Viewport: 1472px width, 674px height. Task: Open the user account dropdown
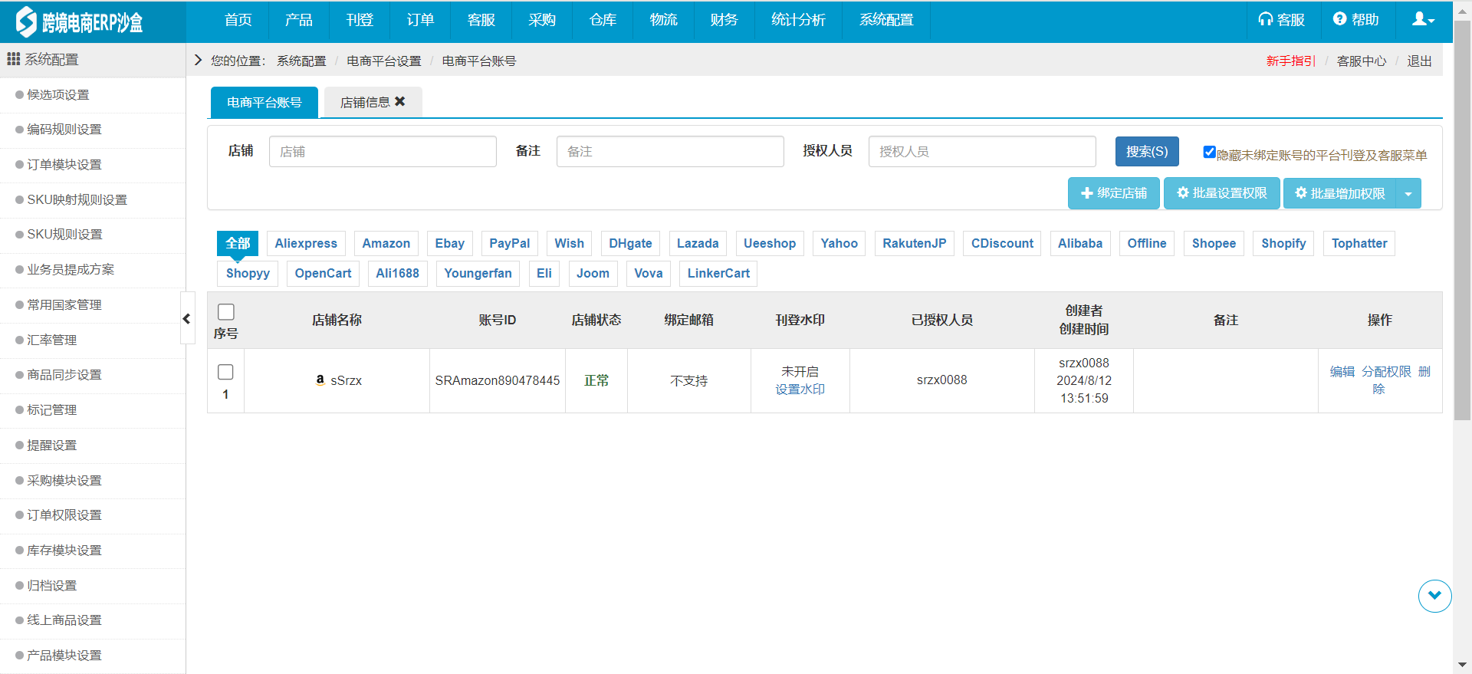1423,20
